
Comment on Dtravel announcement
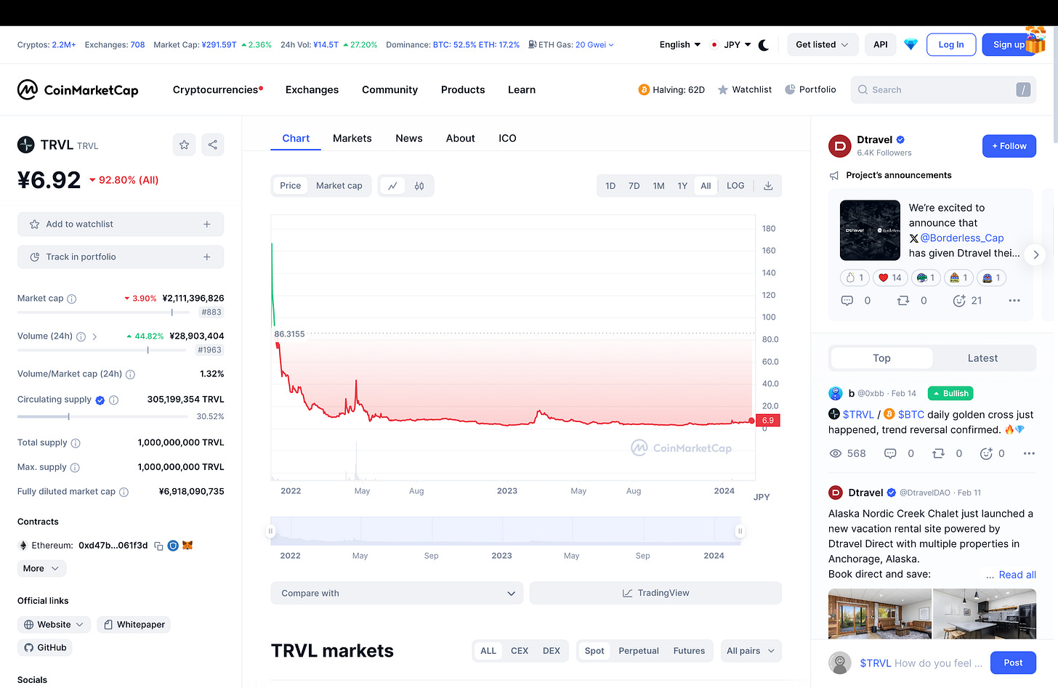click(847, 301)
